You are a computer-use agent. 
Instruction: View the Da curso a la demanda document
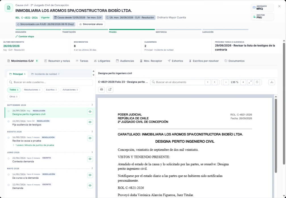point(90,175)
